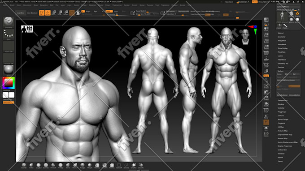Select the Inflat brush in bottom bar
This screenshot has height=171, width=305.
coord(31,166)
